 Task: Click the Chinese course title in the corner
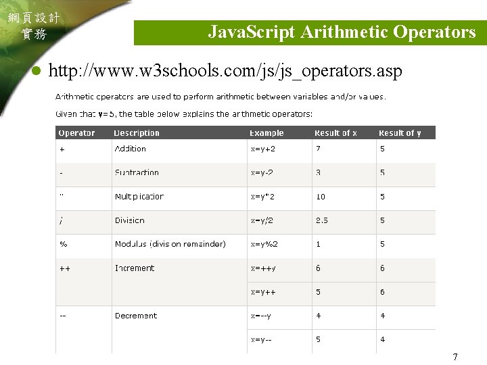point(34,26)
